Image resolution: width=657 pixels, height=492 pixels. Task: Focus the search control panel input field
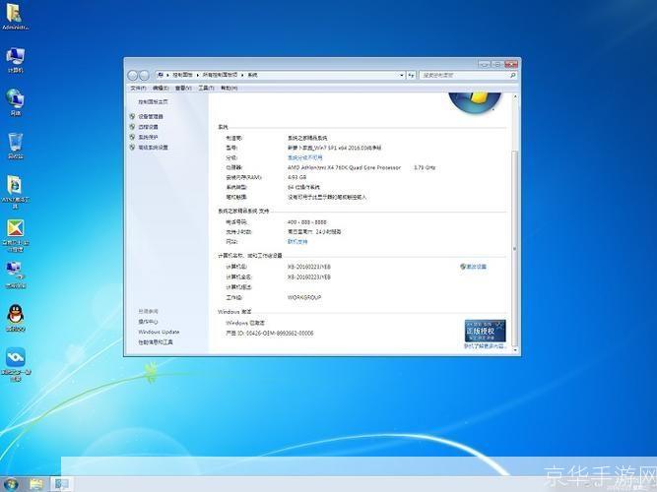[464, 75]
